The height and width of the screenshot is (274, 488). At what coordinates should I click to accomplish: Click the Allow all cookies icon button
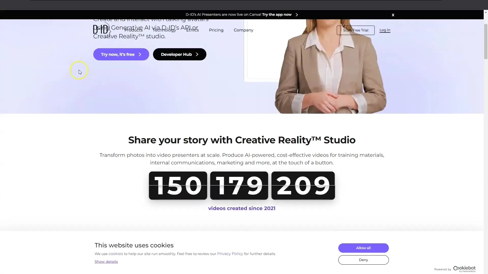click(x=363, y=248)
